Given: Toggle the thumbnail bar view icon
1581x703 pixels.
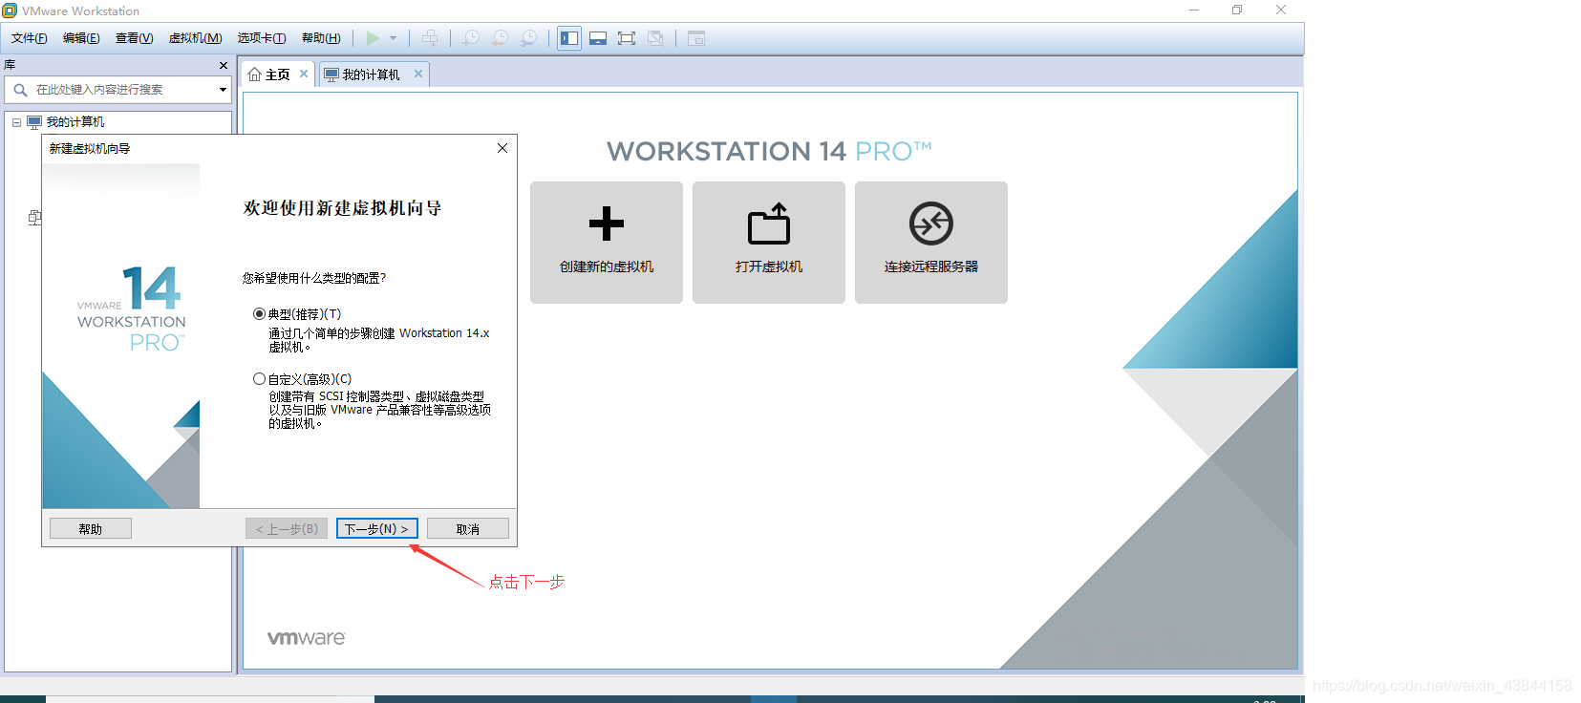Looking at the screenshot, I should [598, 38].
